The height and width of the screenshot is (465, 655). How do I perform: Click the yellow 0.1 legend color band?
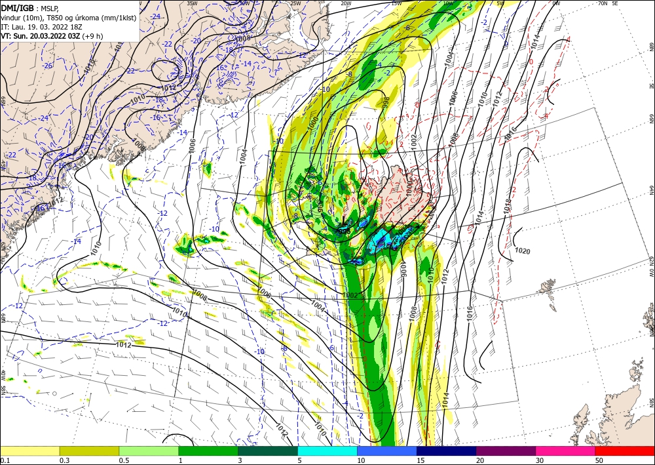pyautogui.click(x=29, y=451)
